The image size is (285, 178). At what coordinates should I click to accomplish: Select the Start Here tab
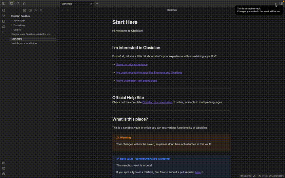pos(77,4)
